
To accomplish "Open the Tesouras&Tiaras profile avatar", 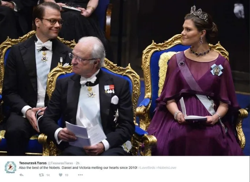I will click(x=11, y=167).
